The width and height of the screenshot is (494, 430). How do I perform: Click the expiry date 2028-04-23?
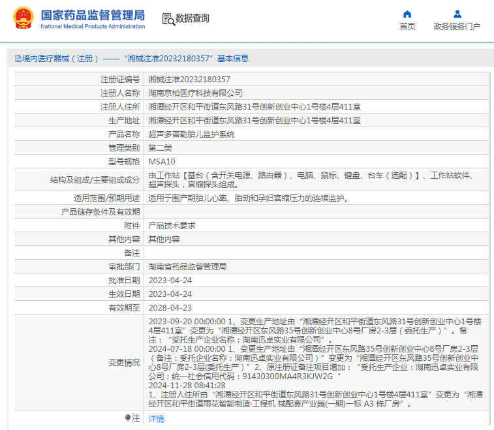click(x=170, y=308)
